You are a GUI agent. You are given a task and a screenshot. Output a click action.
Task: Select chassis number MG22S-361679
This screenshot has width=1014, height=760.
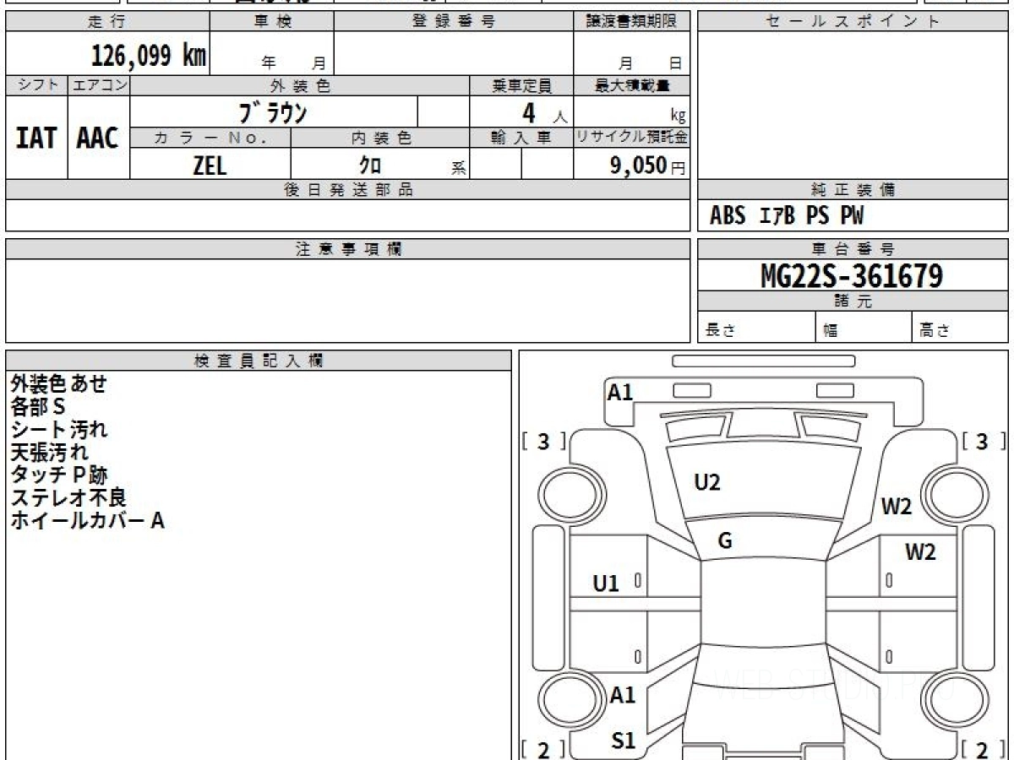point(852,275)
